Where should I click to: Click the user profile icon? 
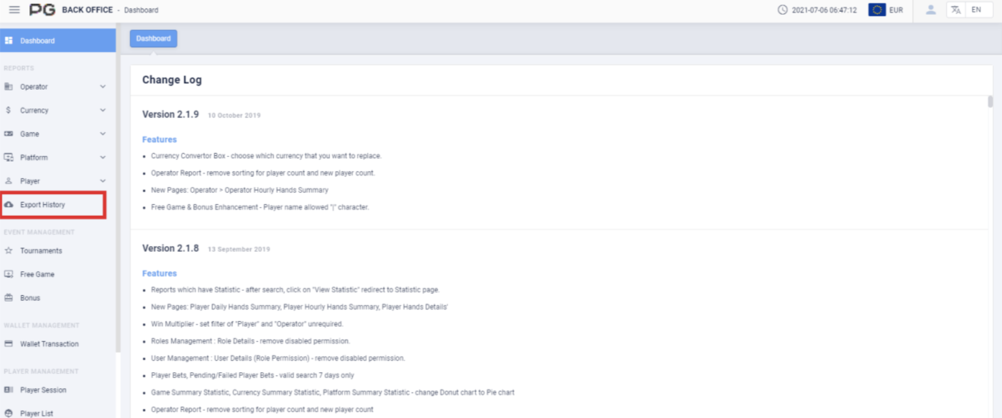click(x=931, y=10)
